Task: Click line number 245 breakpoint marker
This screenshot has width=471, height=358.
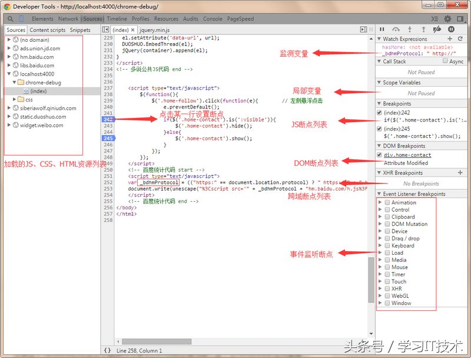Action: [108, 139]
